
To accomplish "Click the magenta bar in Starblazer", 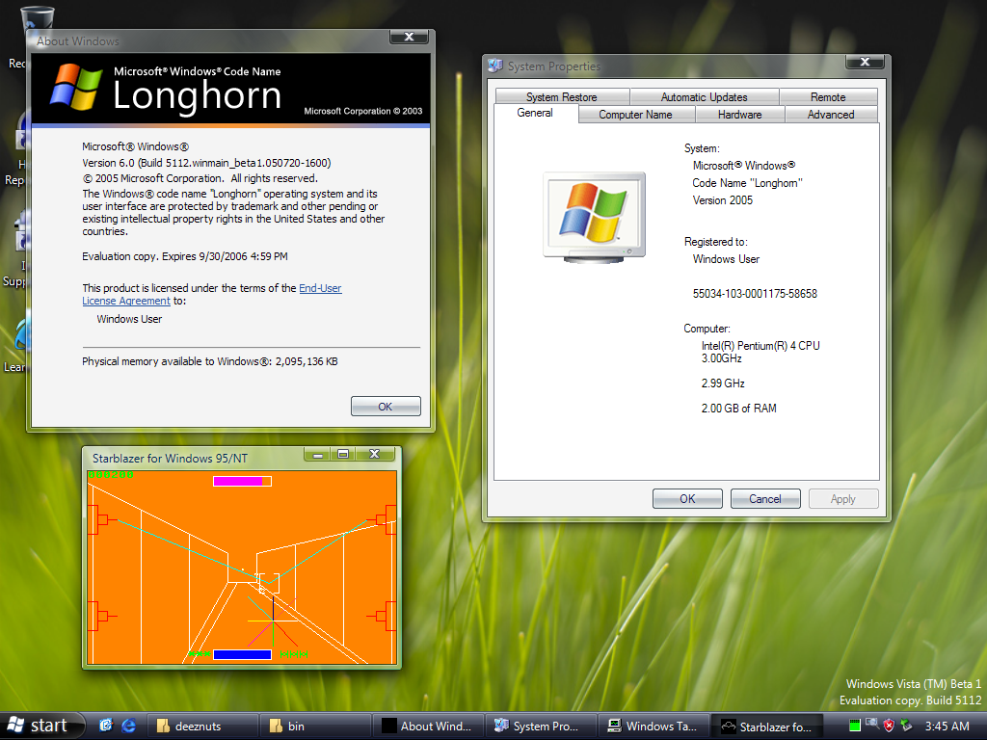I will (x=237, y=481).
